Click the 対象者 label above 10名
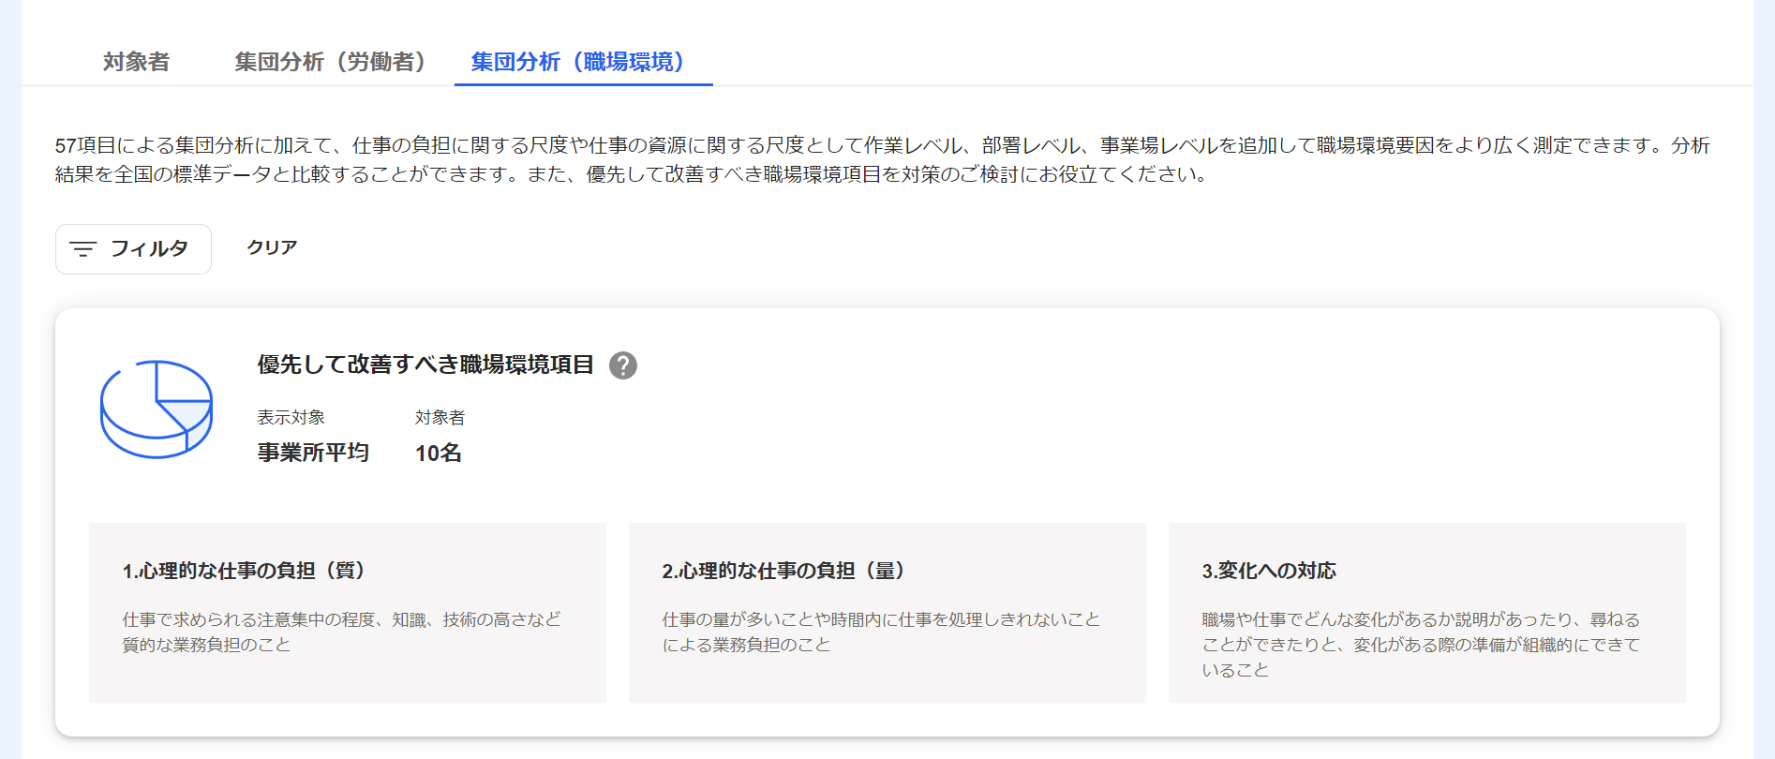 (x=440, y=418)
